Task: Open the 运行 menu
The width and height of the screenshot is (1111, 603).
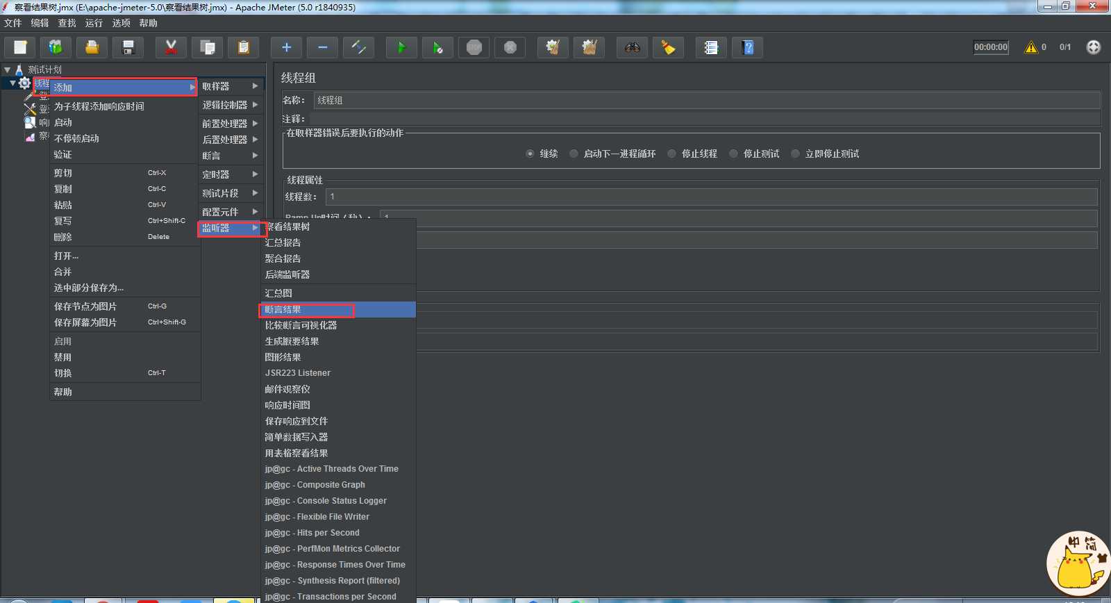Action: (94, 23)
